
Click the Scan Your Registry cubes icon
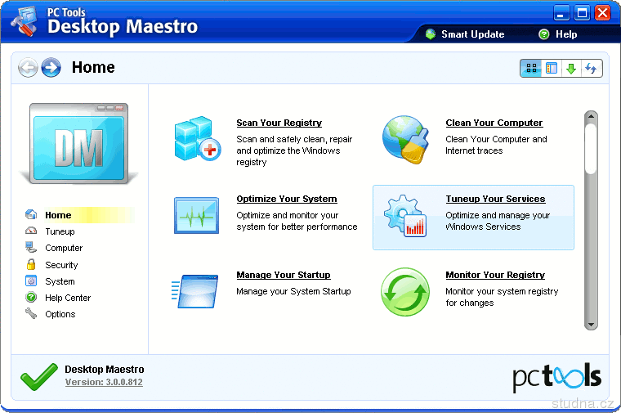coord(197,139)
